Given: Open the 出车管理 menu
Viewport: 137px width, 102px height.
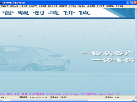Looking at the screenshot, I should pyautogui.click(x=24, y=6).
